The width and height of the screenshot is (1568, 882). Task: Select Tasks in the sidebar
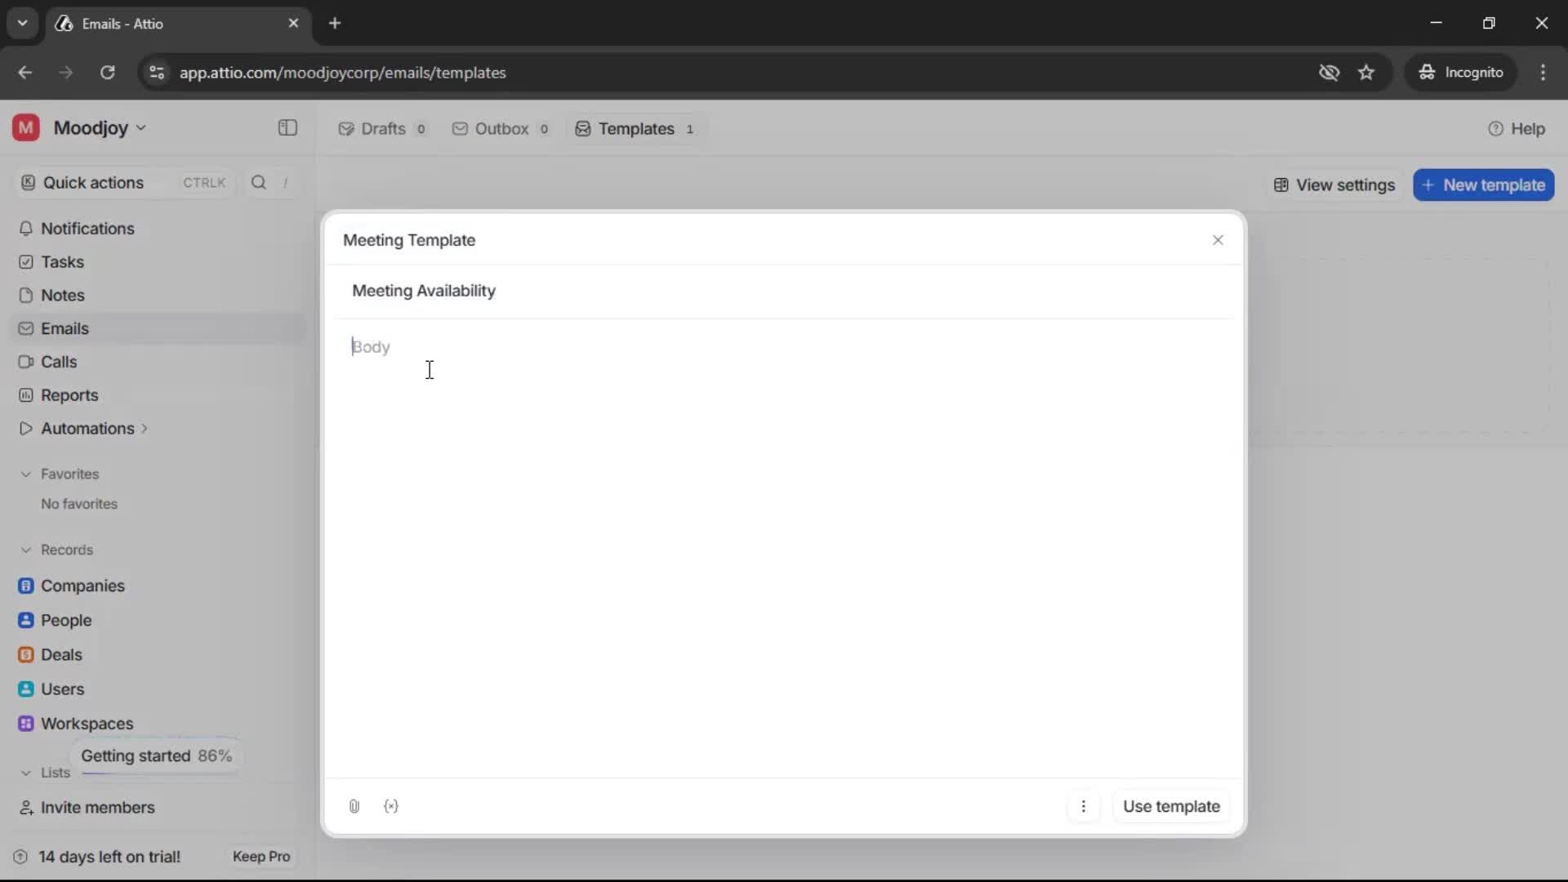tap(60, 261)
